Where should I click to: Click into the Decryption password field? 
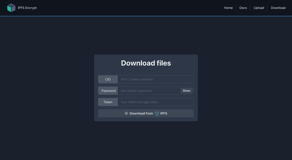(149, 91)
